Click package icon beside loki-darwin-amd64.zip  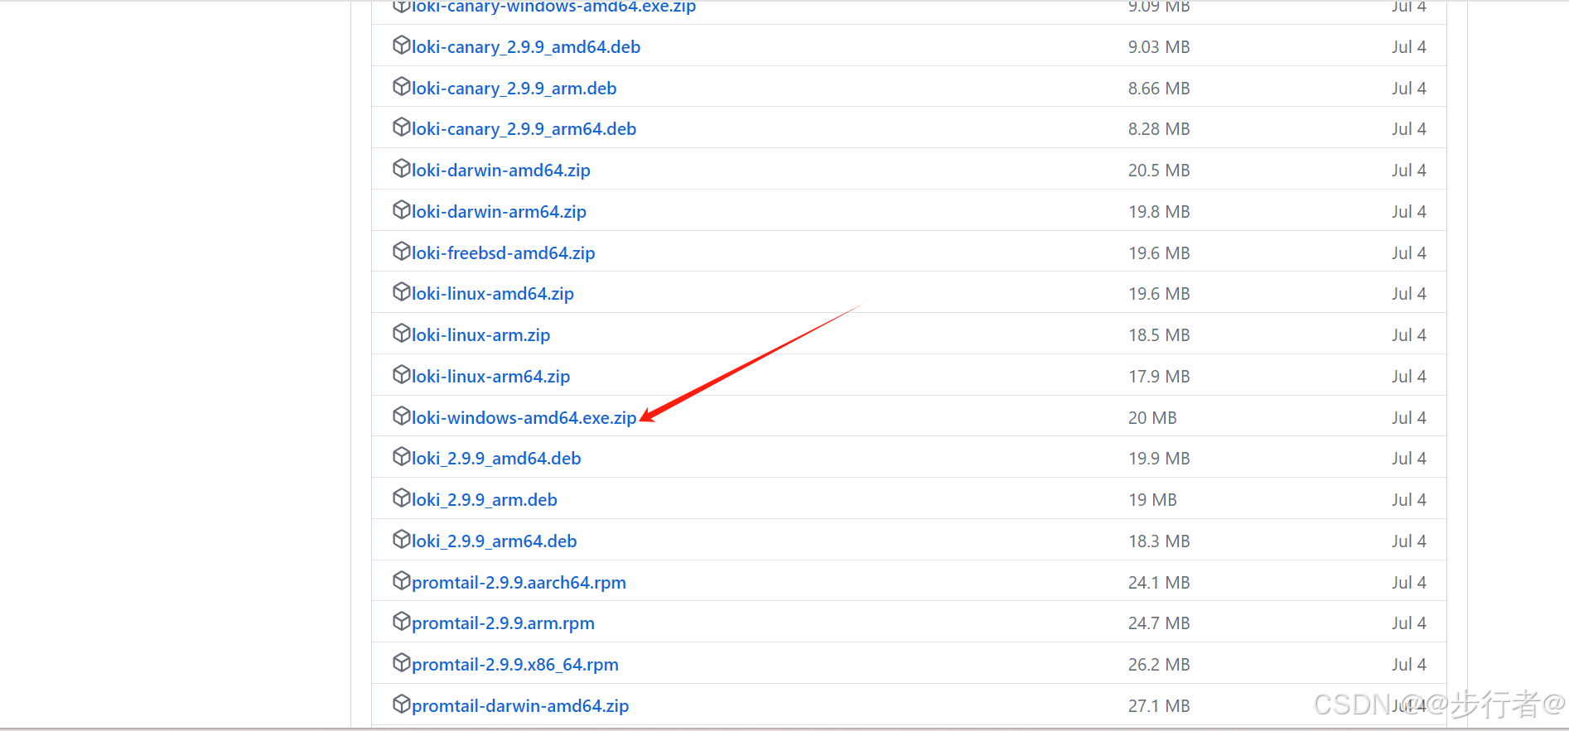coord(402,168)
